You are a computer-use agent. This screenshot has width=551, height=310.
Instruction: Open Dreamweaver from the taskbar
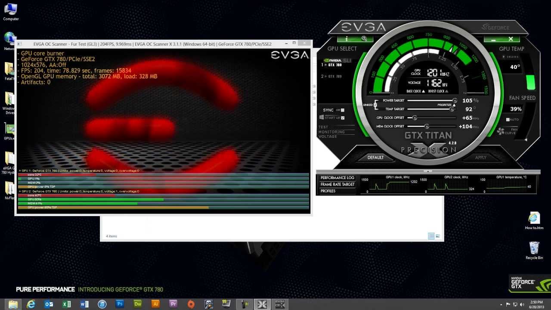click(138, 304)
